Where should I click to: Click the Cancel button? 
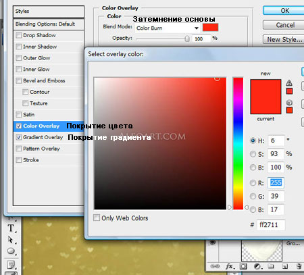pos(284,25)
